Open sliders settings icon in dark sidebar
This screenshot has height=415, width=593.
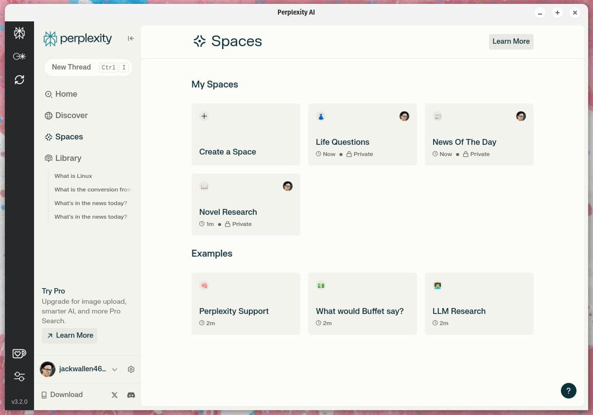(x=19, y=377)
